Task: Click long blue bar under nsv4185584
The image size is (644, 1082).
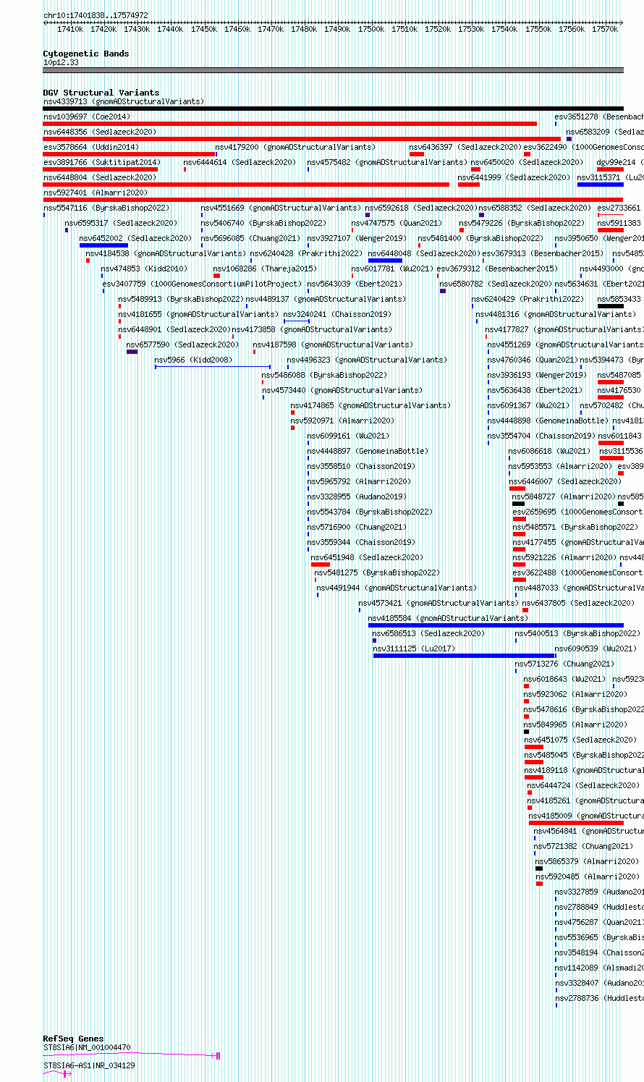Action: click(x=496, y=625)
